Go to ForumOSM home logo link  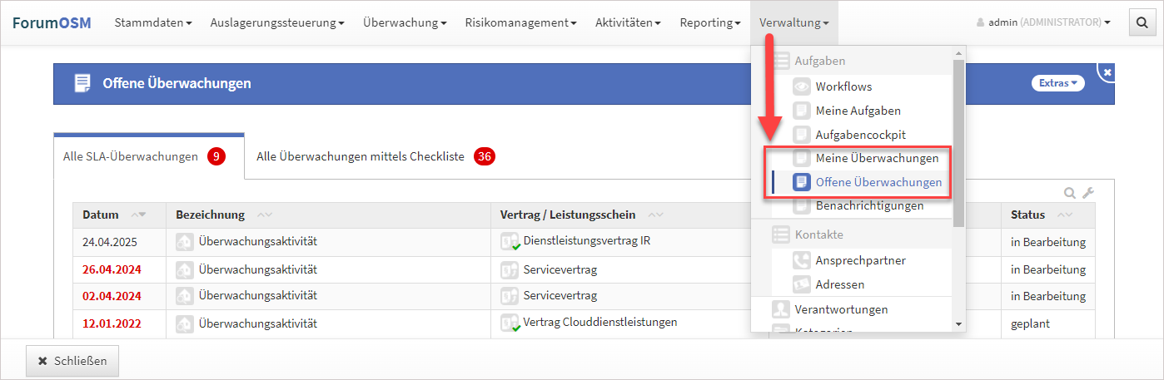pyautogui.click(x=52, y=22)
